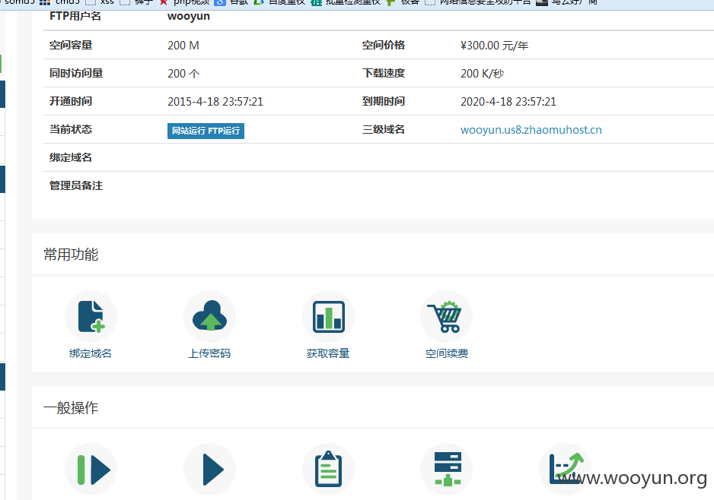The height and width of the screenshot is (500, 714).
Task: Click the 200 M space capacity value
Action: click(x=183, y=46)
